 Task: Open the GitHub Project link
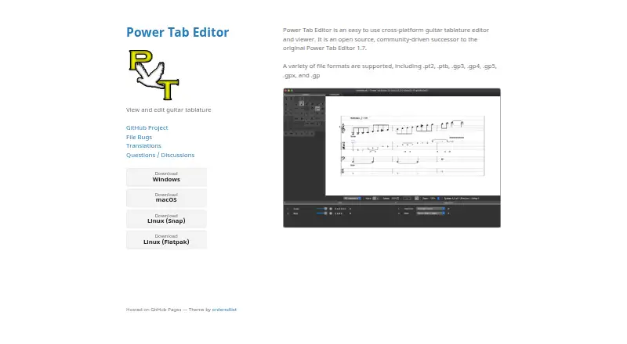tap(147, 127)
